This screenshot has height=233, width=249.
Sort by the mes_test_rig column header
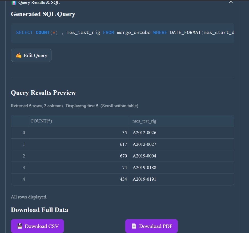pos(144,121)
